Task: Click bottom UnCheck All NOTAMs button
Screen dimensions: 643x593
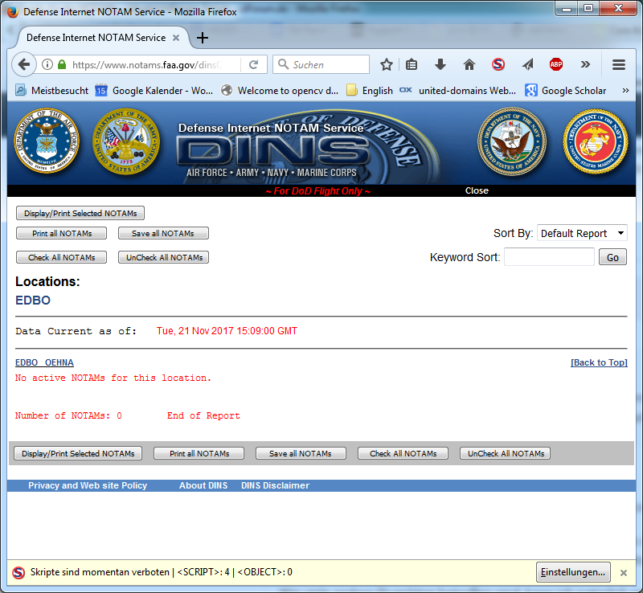Action: [x=506, y=453]
